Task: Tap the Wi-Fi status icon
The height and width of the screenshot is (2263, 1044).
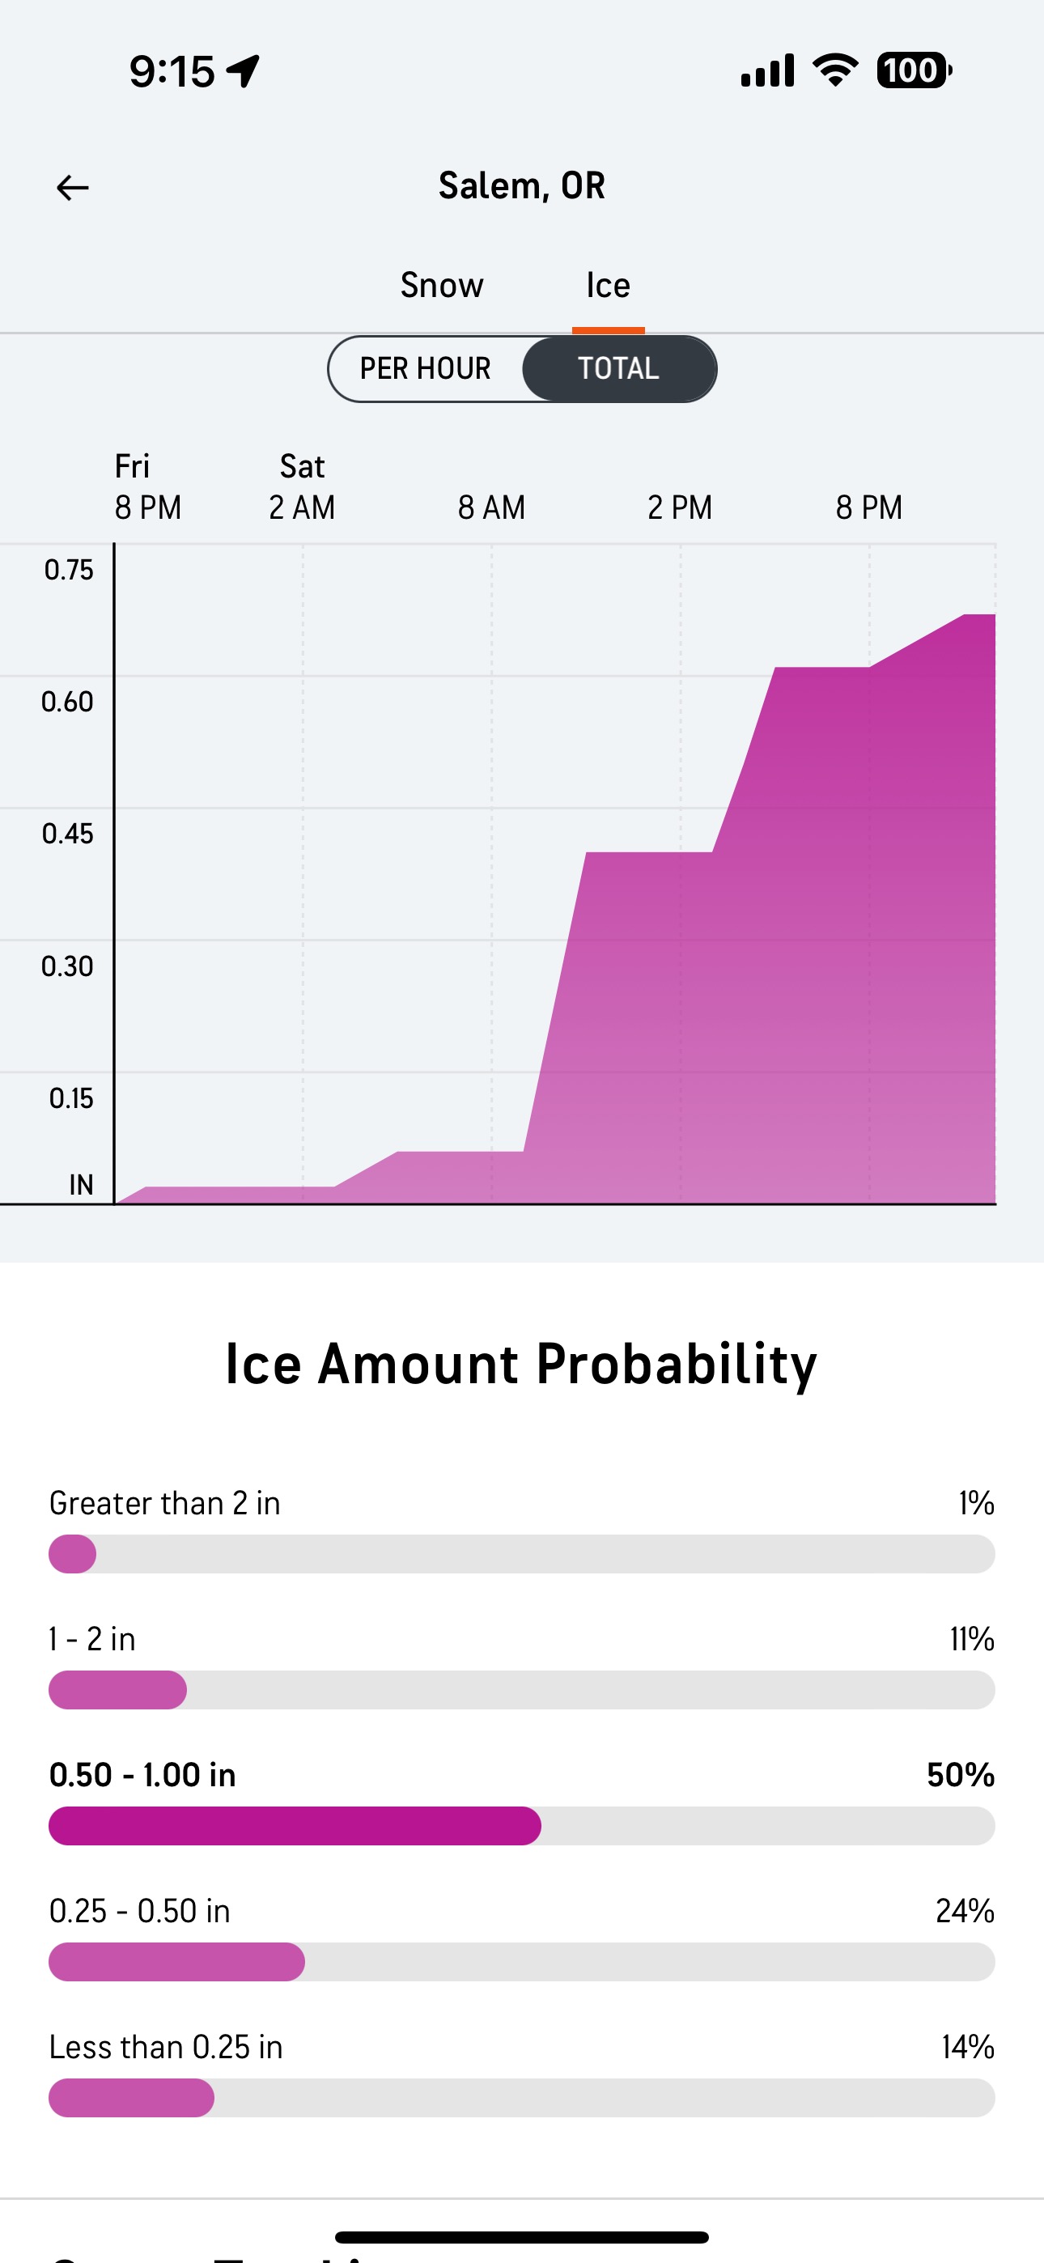Action: (835, 70)
